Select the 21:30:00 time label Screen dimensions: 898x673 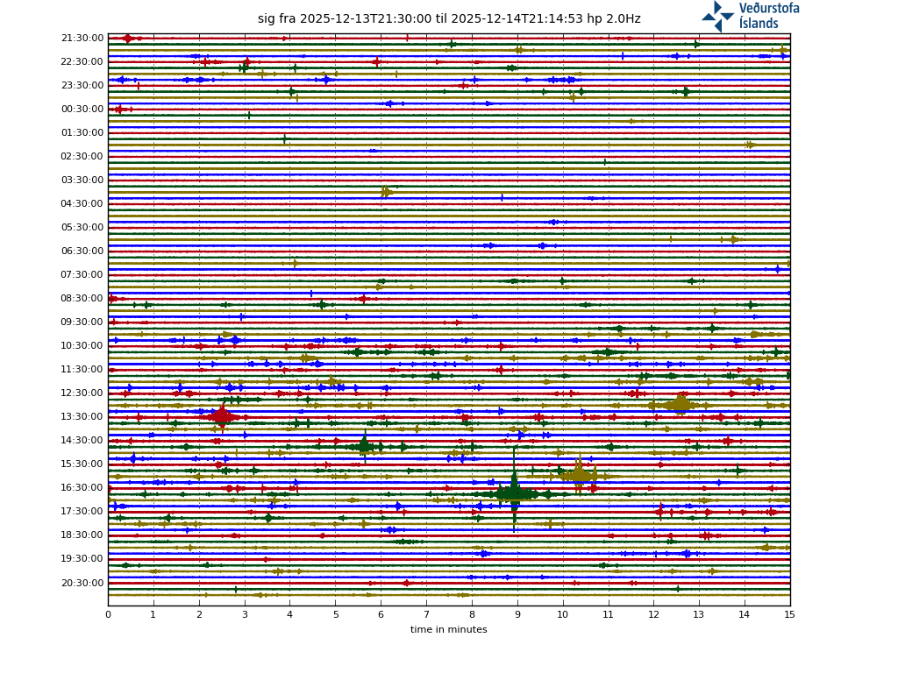pos(82,39)
